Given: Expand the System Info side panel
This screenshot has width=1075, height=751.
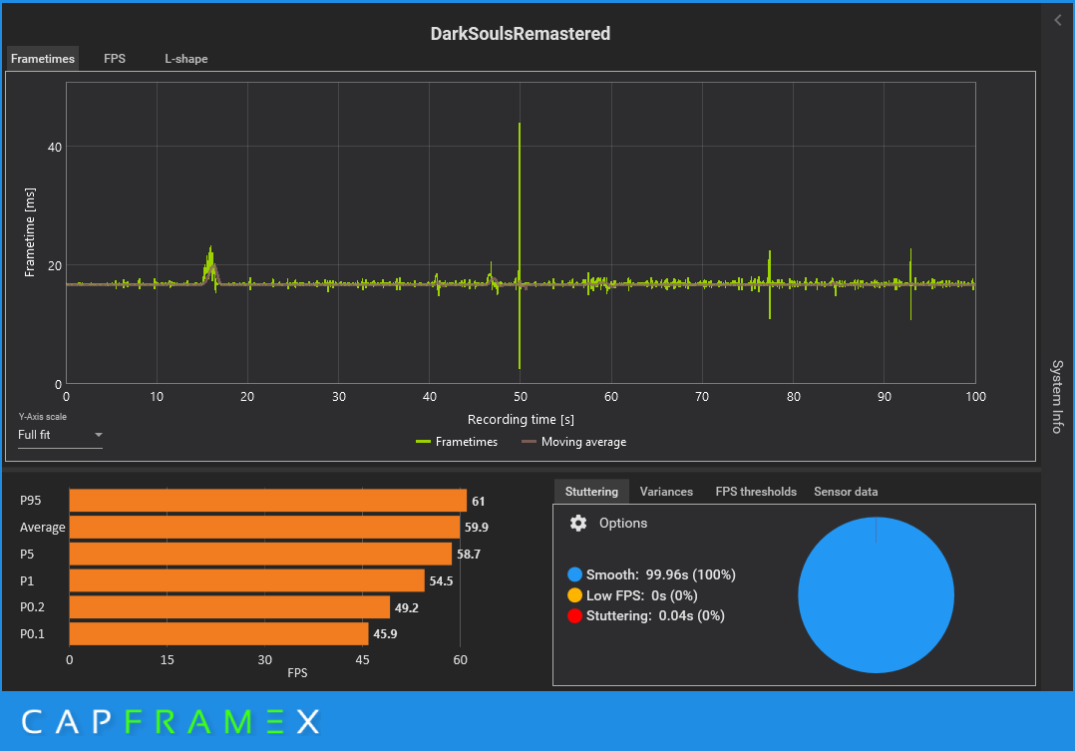Looking at the screenshot, I should pyautogui.click(x=1058, y=396).
